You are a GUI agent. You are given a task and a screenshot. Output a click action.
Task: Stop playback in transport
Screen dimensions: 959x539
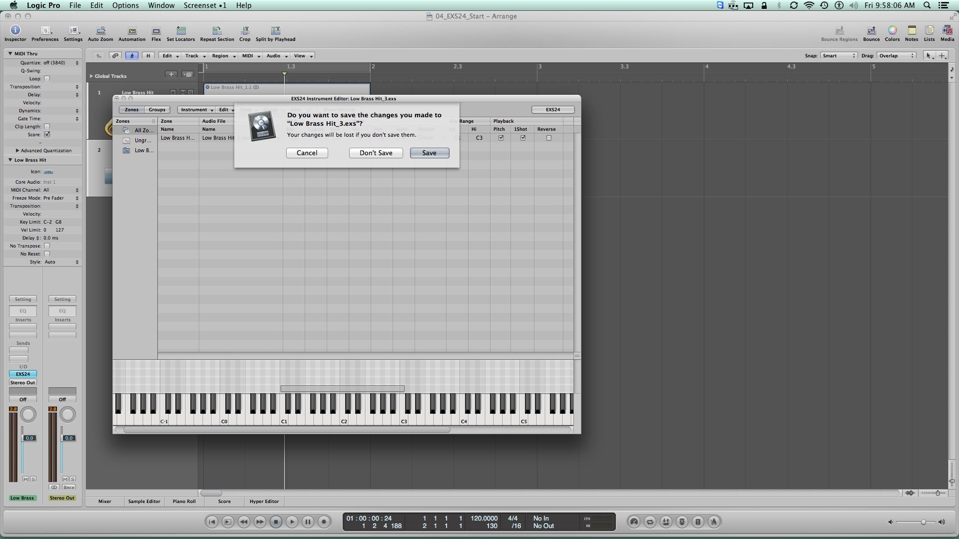(276, 522)
